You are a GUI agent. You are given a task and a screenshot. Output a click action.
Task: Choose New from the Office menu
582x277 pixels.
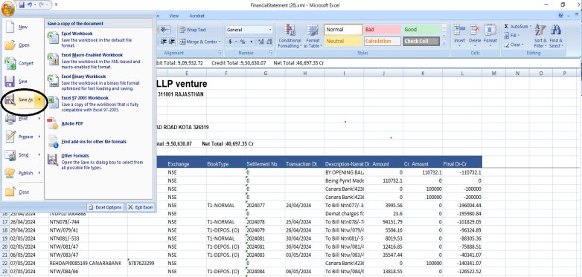coord(22,27)
